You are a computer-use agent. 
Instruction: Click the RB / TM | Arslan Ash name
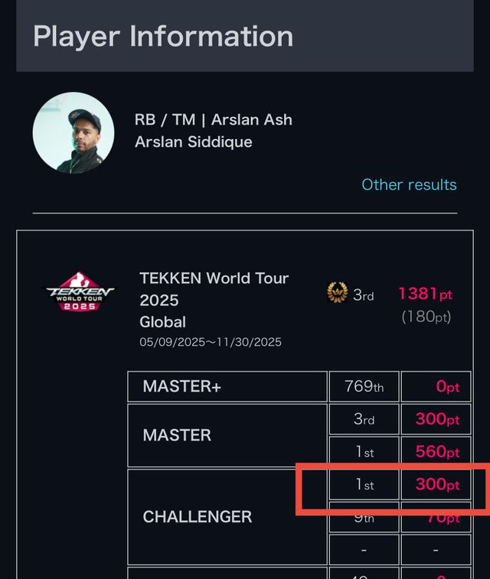[214, 119]
